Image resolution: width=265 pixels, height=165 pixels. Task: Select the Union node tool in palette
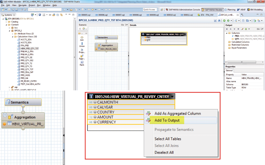[x=82, y=45]
